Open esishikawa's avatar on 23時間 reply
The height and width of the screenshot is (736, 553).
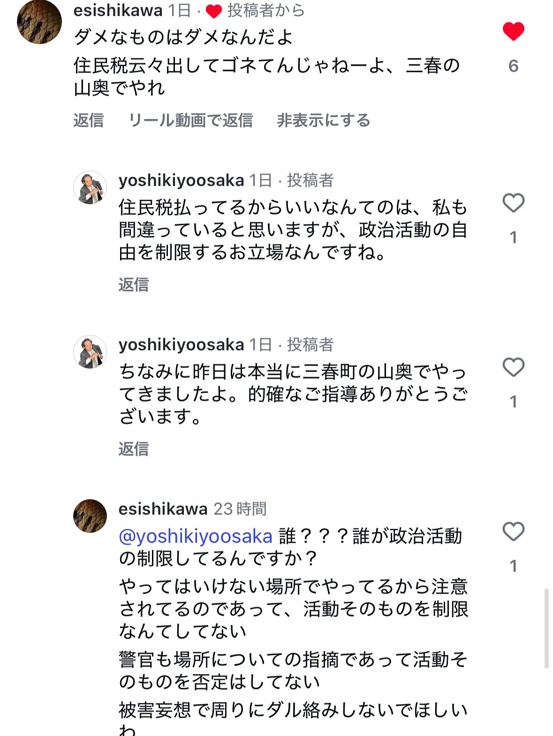click(90, 516)
